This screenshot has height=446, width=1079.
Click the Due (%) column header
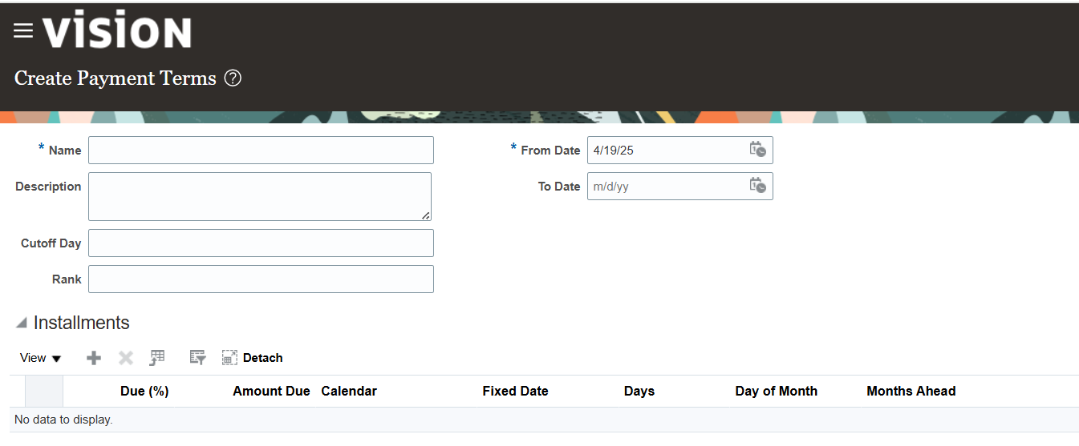point(144,391)
